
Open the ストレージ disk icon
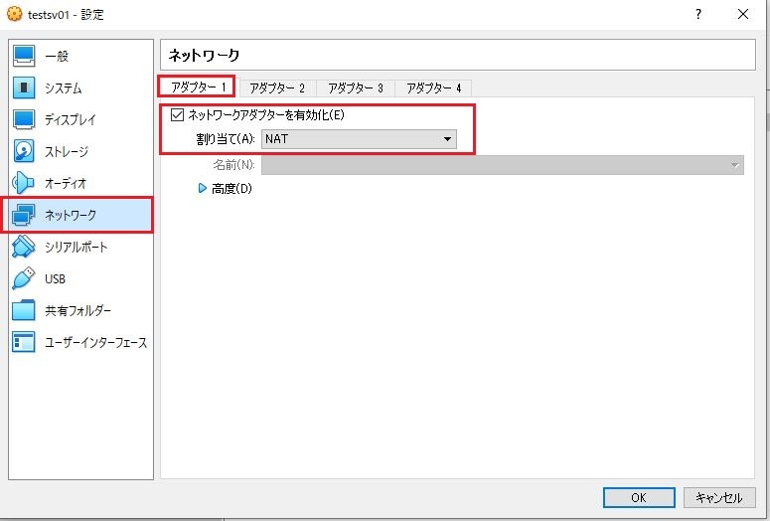24,151
